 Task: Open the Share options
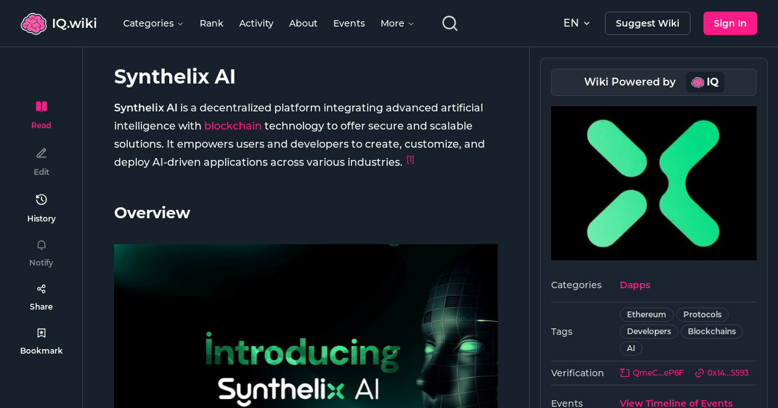coord(41,295)
